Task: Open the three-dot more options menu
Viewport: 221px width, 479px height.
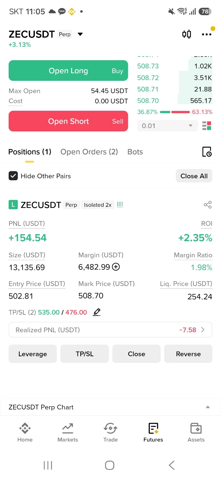Action: pos(207,34)
